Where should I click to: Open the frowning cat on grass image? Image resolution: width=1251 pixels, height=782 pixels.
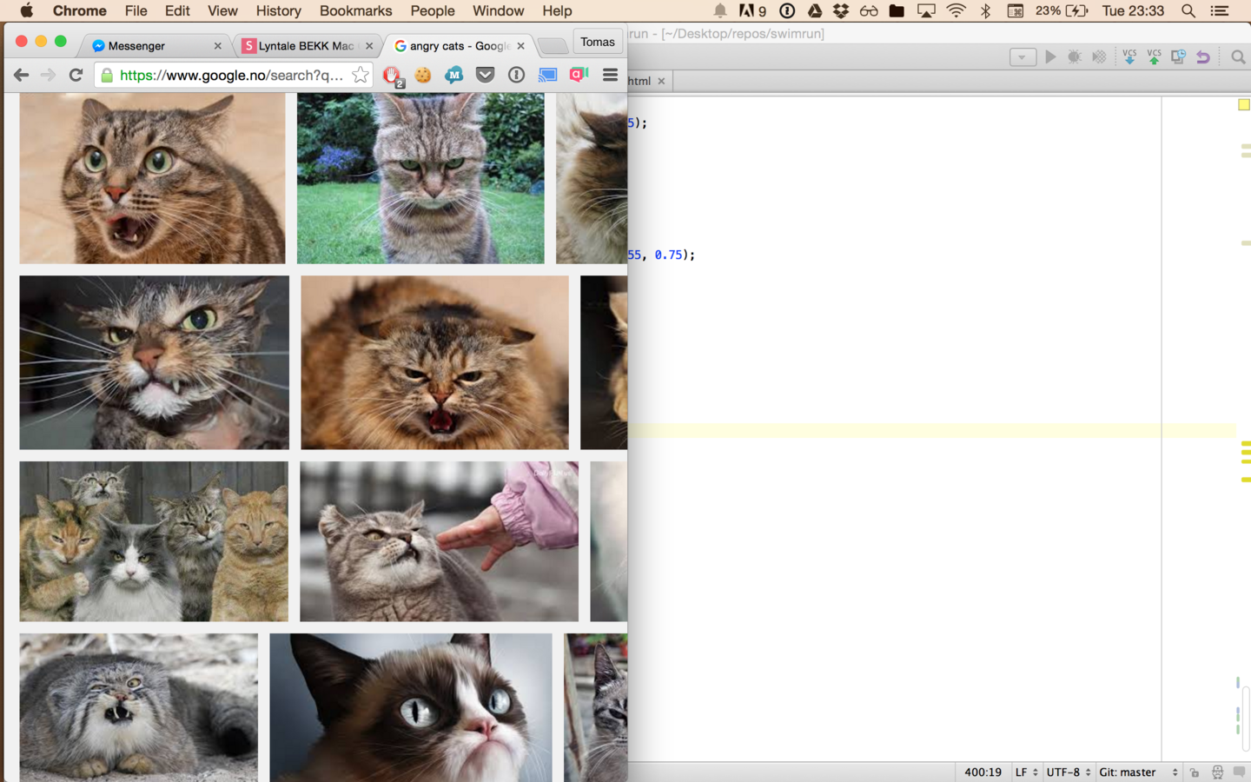coord(420,178)
